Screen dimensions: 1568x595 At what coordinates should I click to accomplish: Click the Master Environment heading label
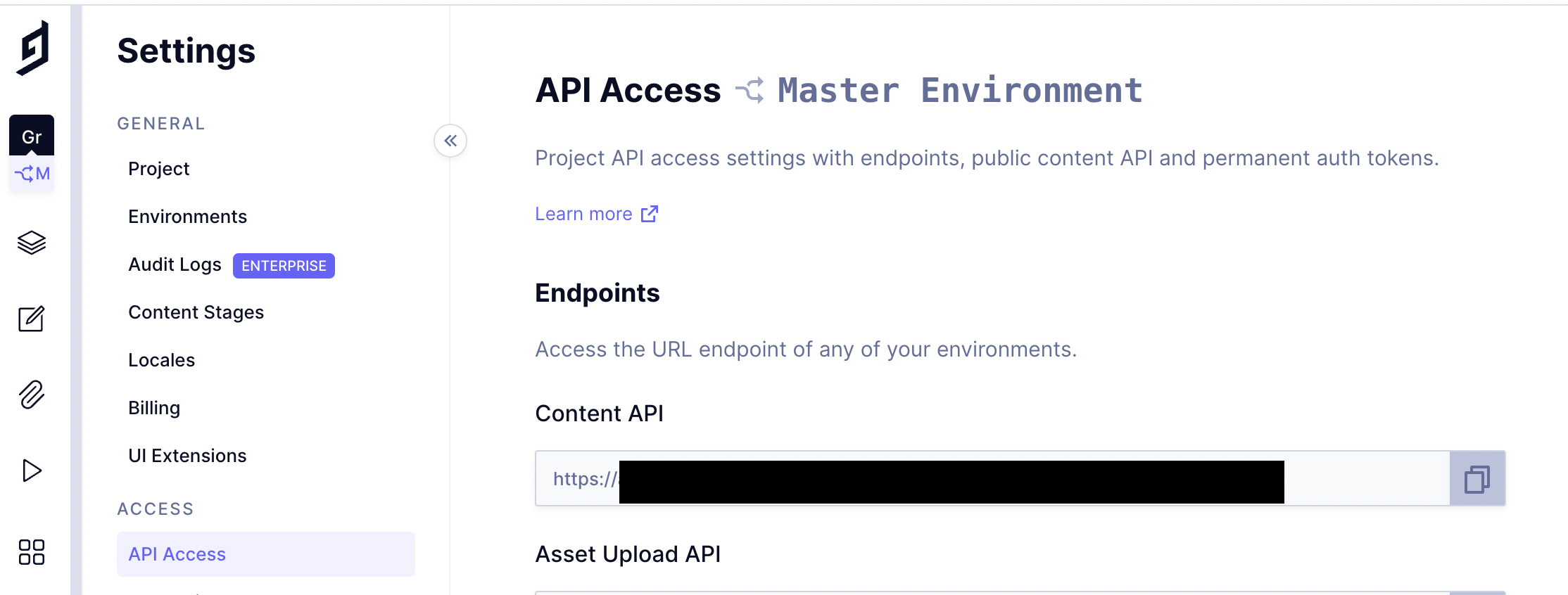960,91
